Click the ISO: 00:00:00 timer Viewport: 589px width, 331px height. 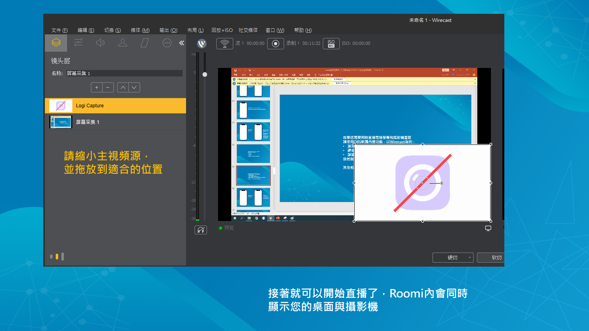point(356,43)
